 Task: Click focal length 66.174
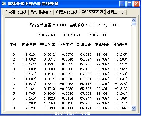86,108
